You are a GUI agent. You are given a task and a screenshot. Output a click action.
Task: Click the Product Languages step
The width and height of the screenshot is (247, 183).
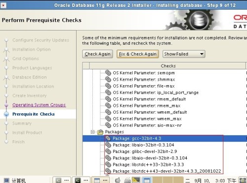[x=32, y=68]
